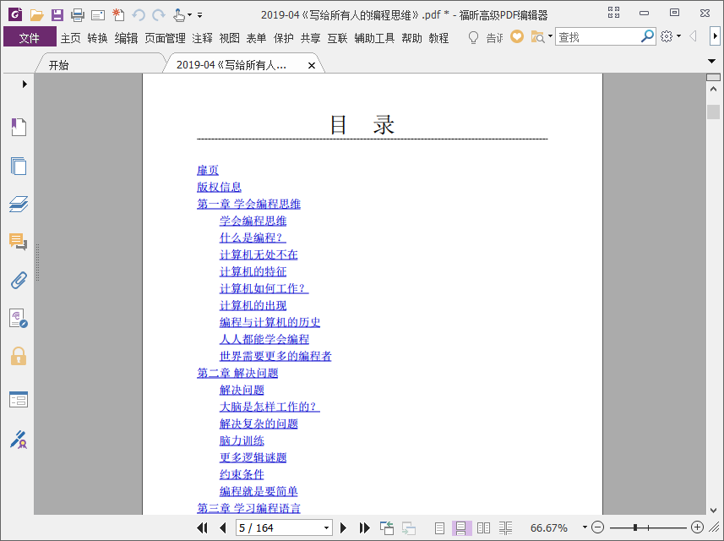Create new PDF with starred page icon

coord(118,14)
